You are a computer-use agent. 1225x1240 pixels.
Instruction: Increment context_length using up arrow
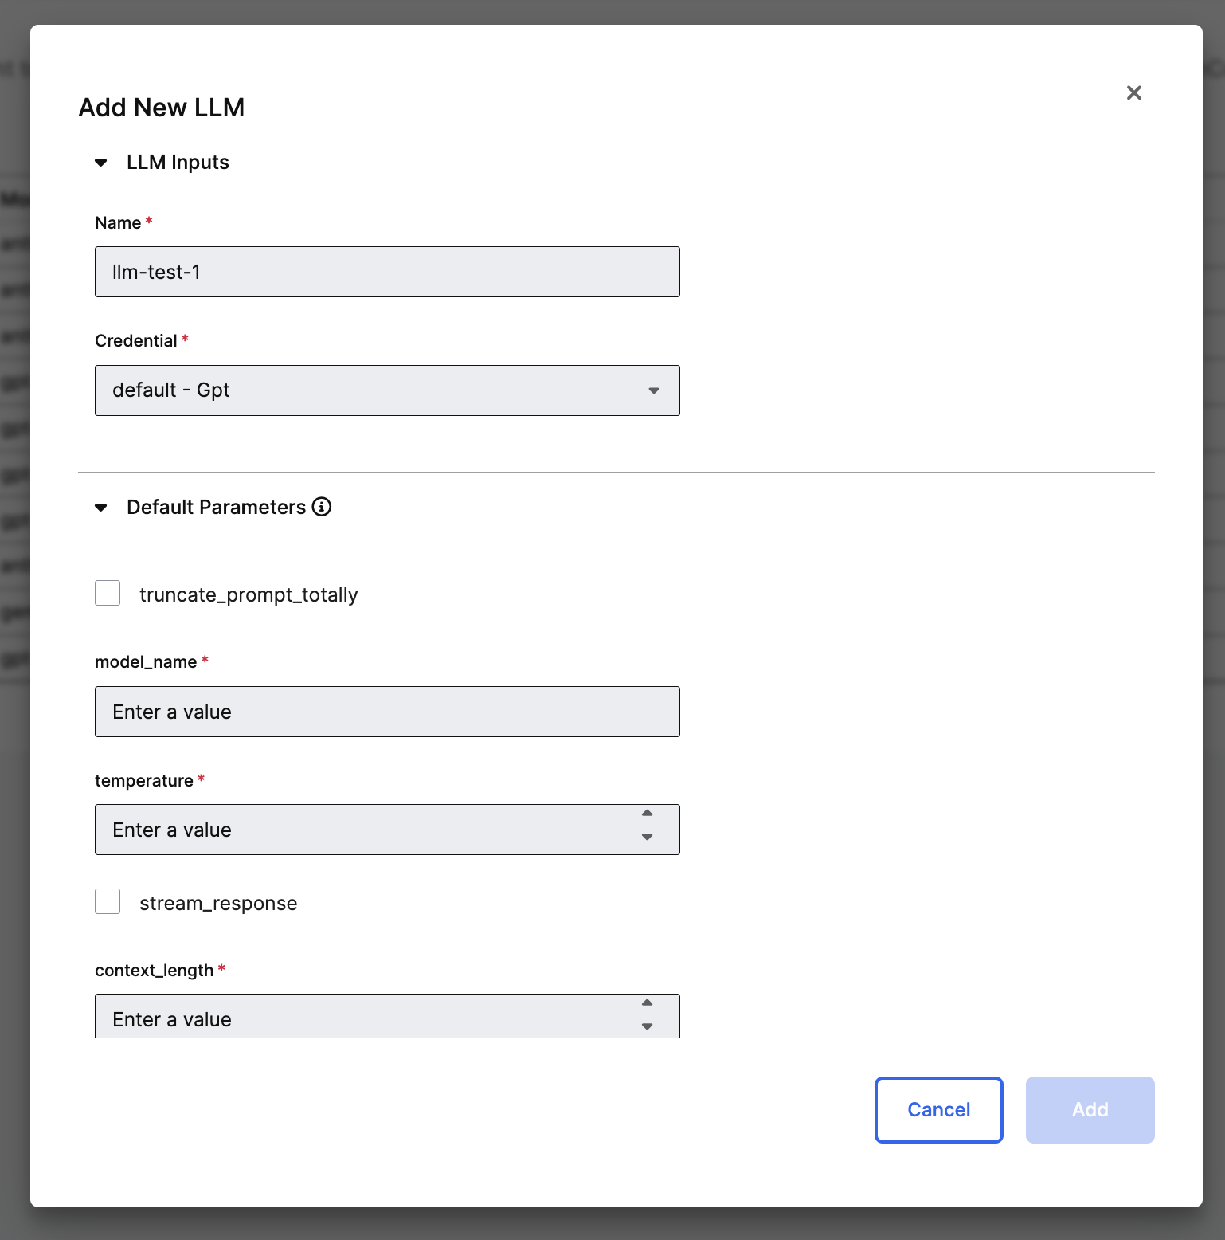point(647,1003)
